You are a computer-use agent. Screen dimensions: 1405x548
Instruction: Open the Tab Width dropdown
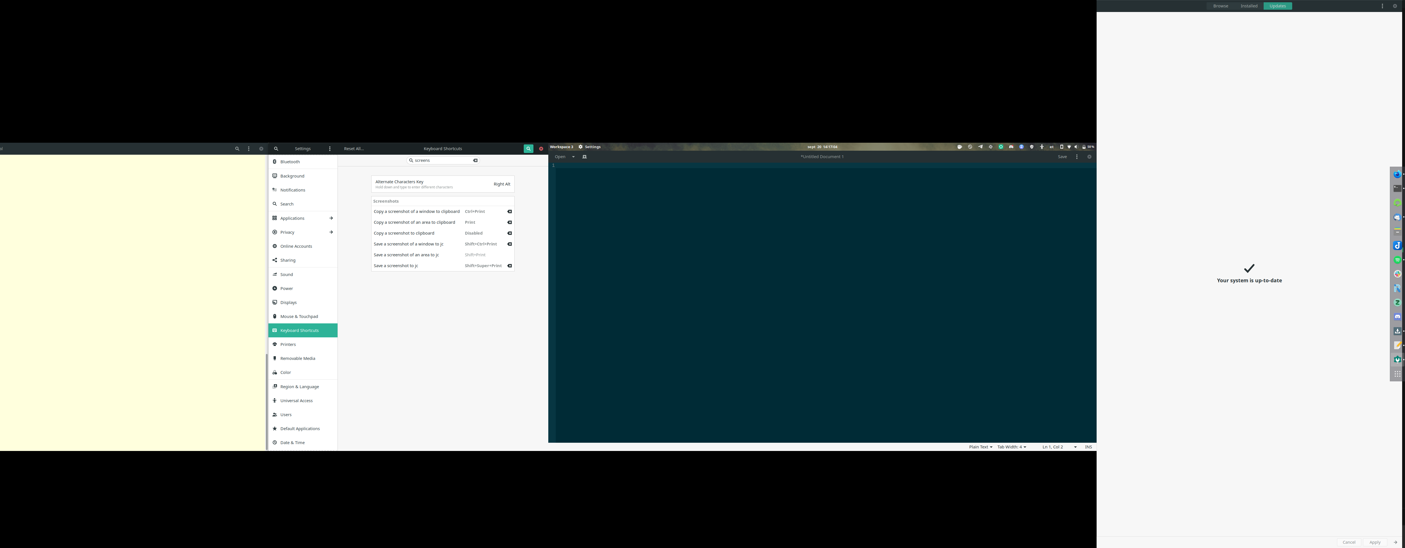click(1010, 447)
